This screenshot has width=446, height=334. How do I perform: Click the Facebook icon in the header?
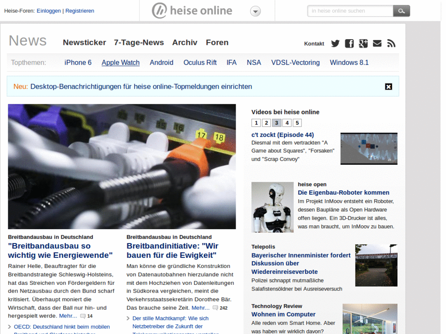[349, 43]
